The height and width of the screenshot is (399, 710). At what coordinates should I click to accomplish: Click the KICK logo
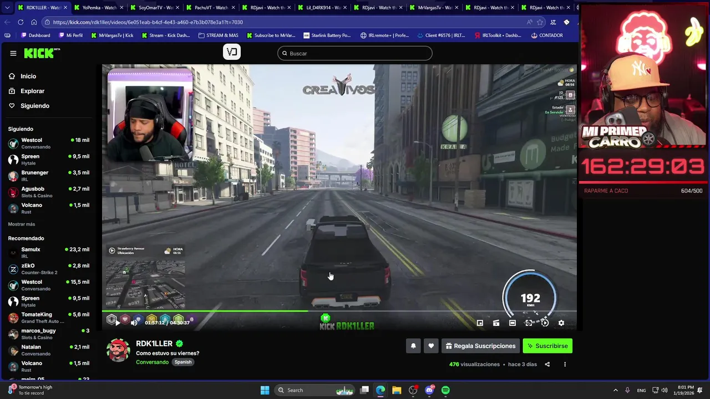42,53
